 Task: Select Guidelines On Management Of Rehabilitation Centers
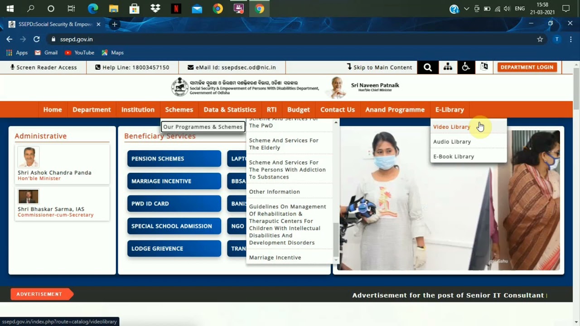288,225
